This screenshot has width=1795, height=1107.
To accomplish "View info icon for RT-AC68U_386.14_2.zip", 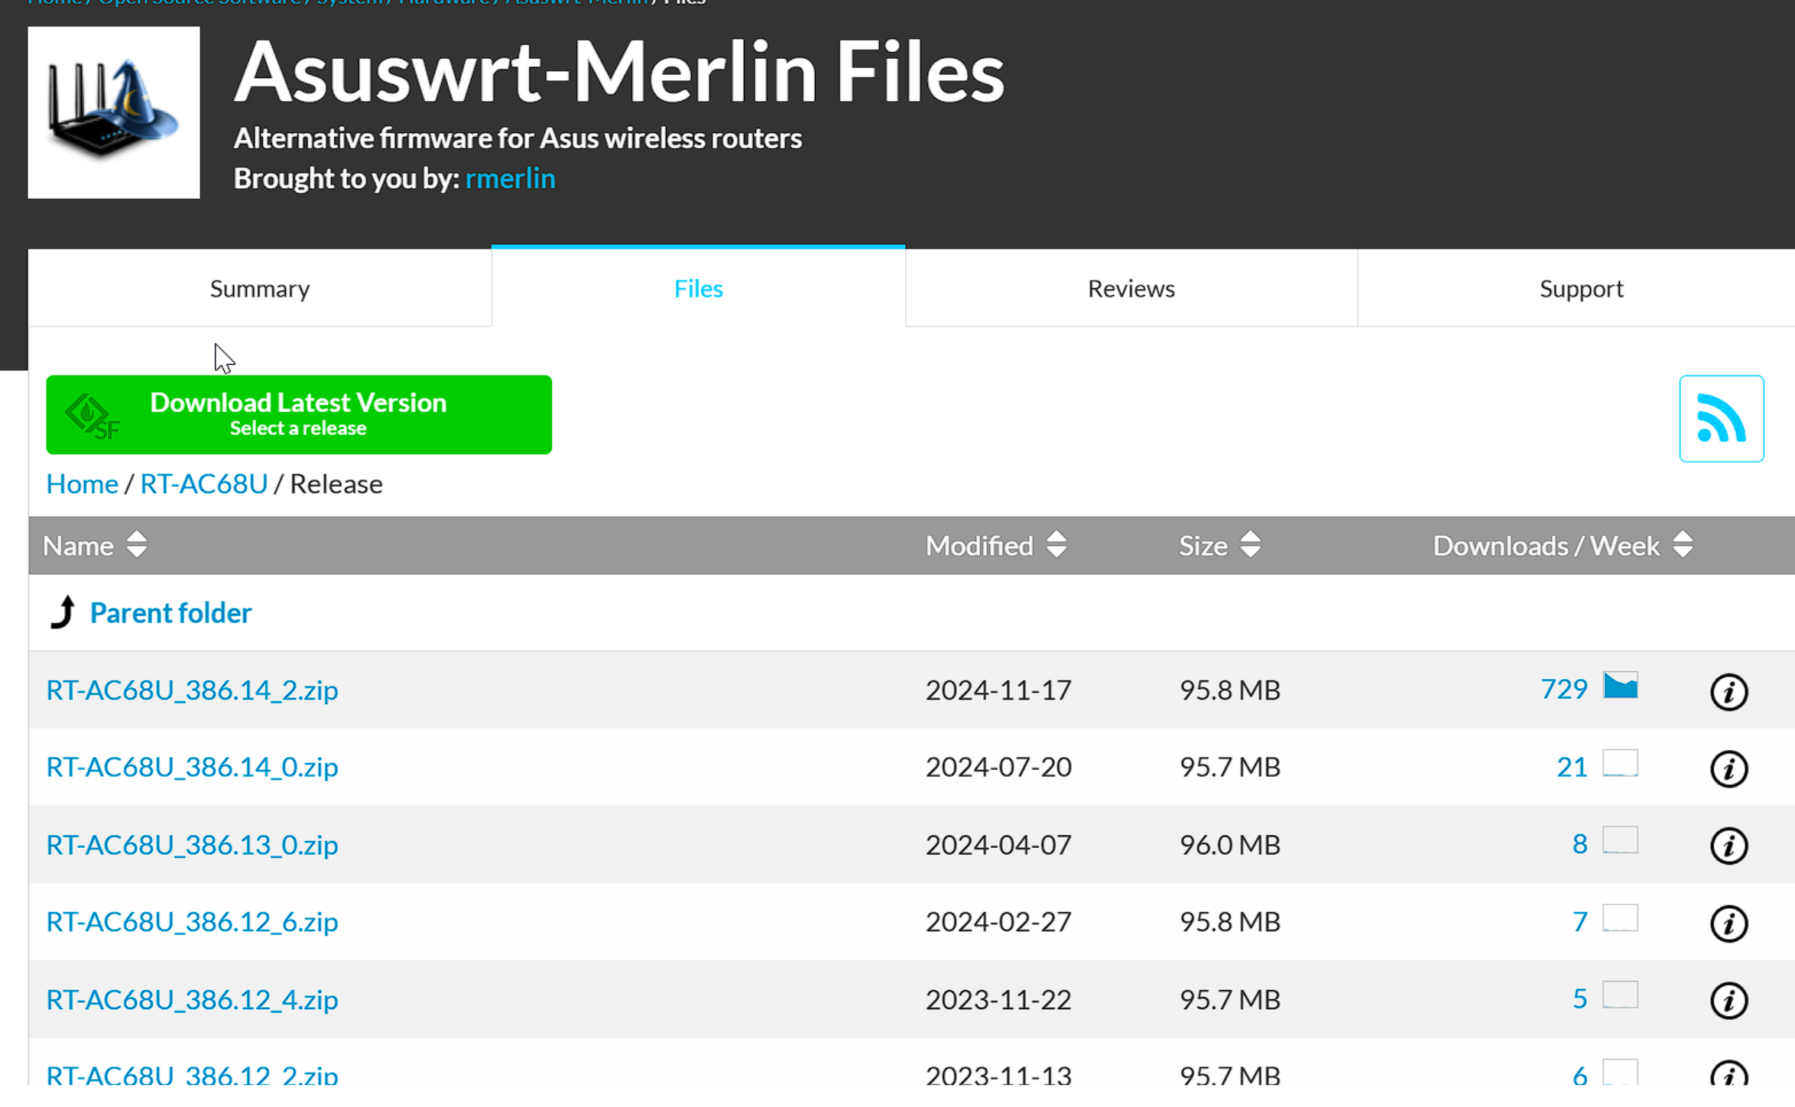I will [x=1728, y=692].
